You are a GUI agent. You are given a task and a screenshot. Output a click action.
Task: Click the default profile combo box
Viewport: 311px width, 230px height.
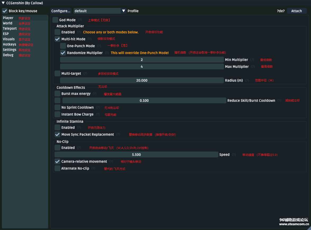coord(97,11)
